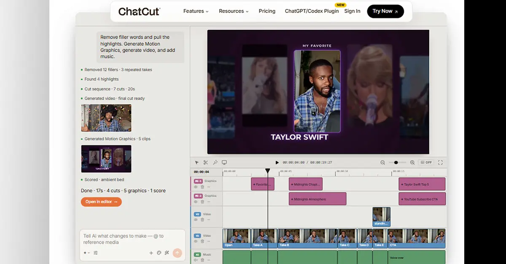Expand the Resources menu

coord(234,11)
